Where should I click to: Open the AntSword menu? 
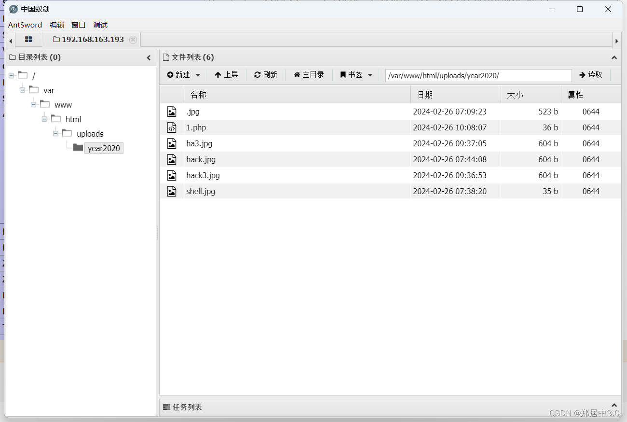[x=25, y=25]
